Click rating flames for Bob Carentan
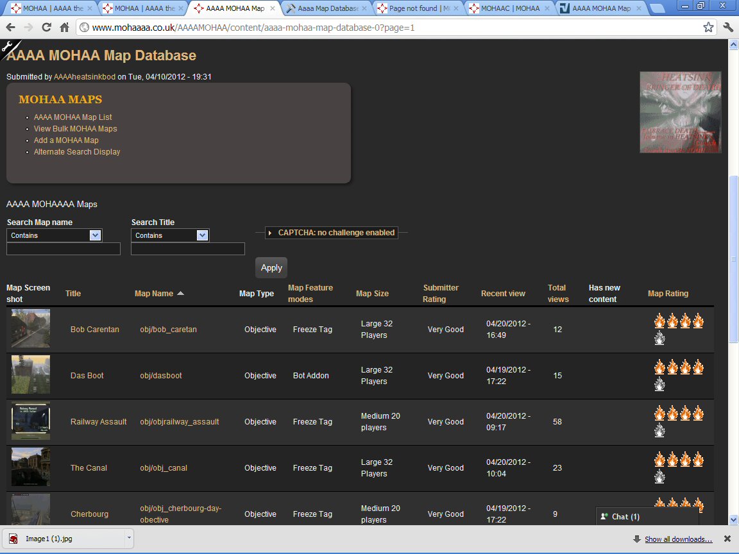This screenshot has width=739, height=554. [x=679, y=330]
